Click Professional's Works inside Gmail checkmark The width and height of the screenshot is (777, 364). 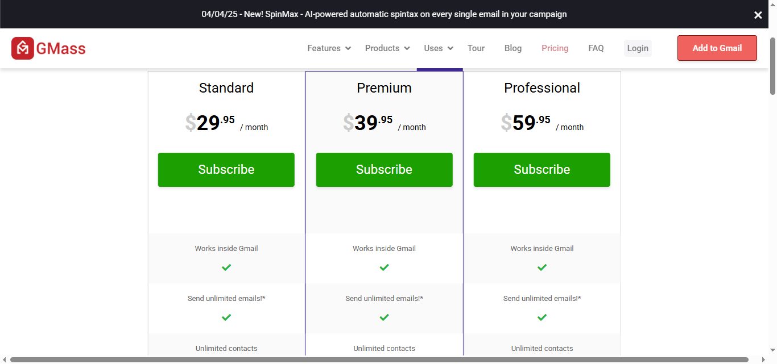pyautogui.click(x=542, y=267)
